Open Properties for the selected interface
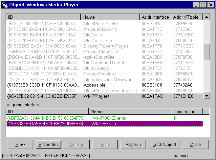 tap(49, 145)
